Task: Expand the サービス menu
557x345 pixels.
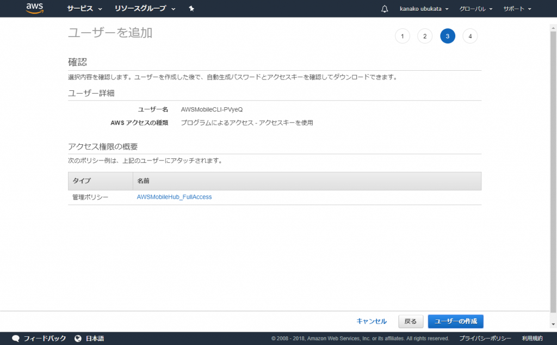Action: click(84, 9)
